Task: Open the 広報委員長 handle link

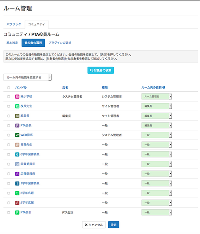Action: (28, 174)
